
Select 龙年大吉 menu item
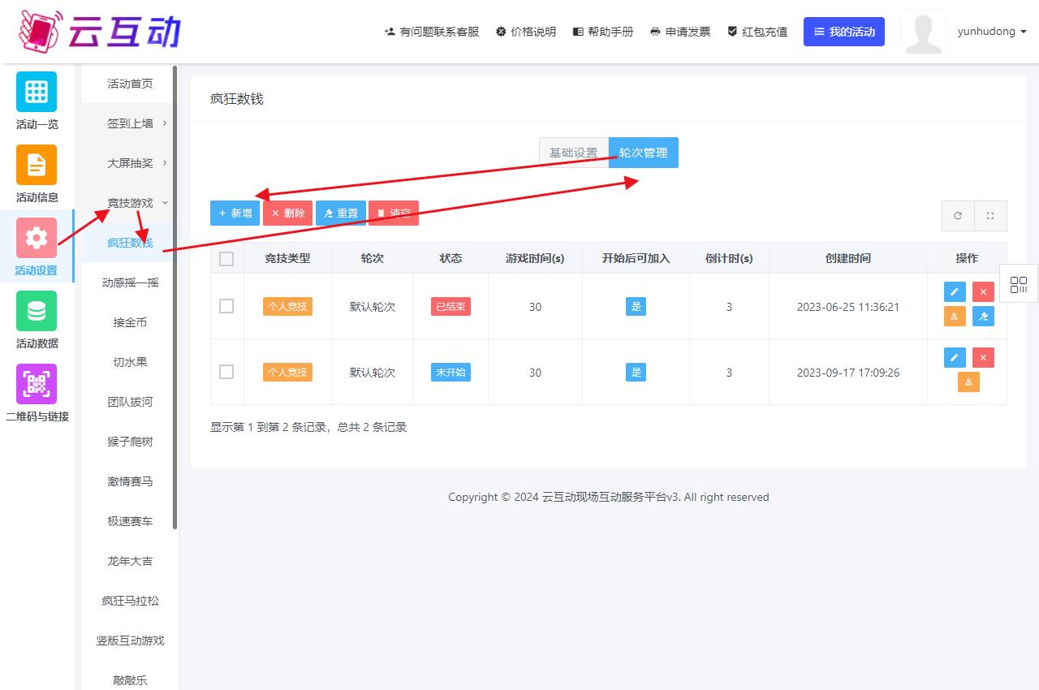click(130, 561)
